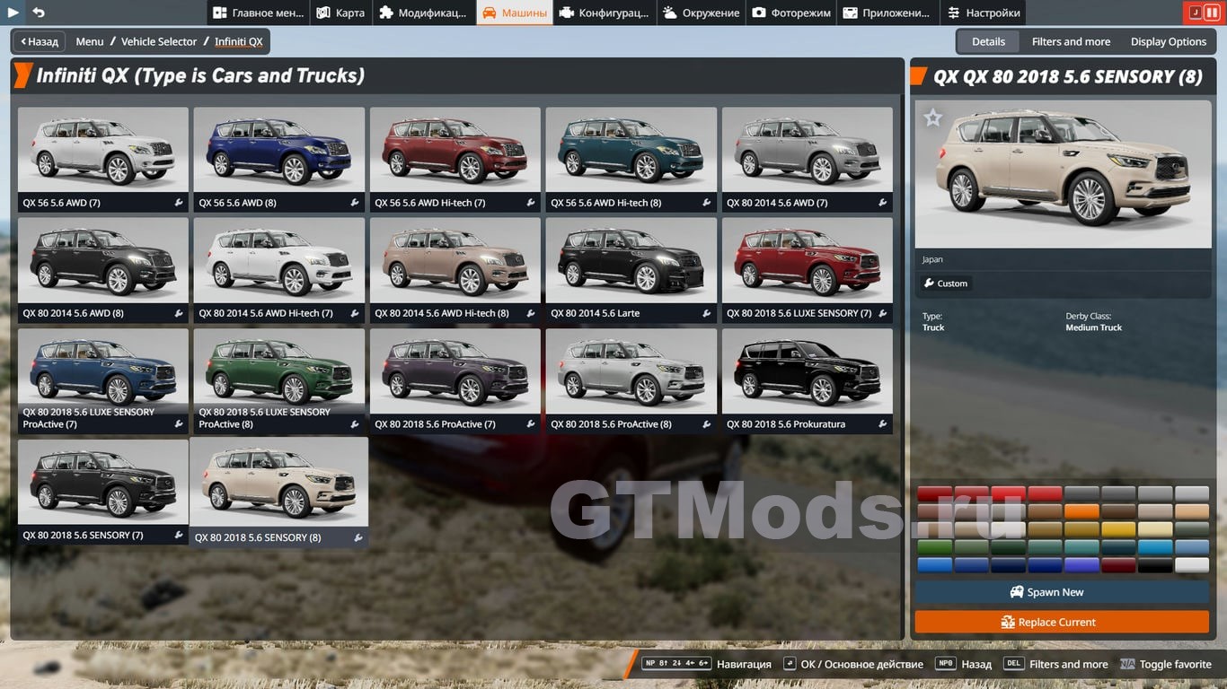Switch to the Details view
Viewport: 1227px width, 689px height.
click(x=988, y=41)
